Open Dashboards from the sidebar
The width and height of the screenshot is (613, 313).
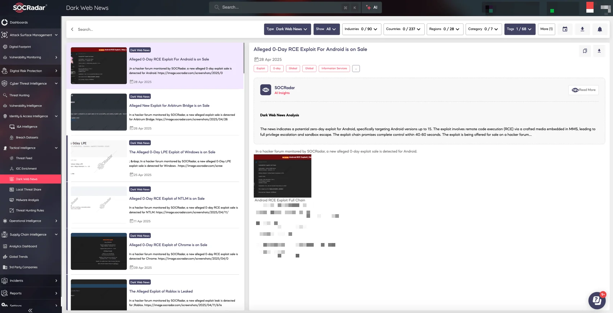point(19,22)
